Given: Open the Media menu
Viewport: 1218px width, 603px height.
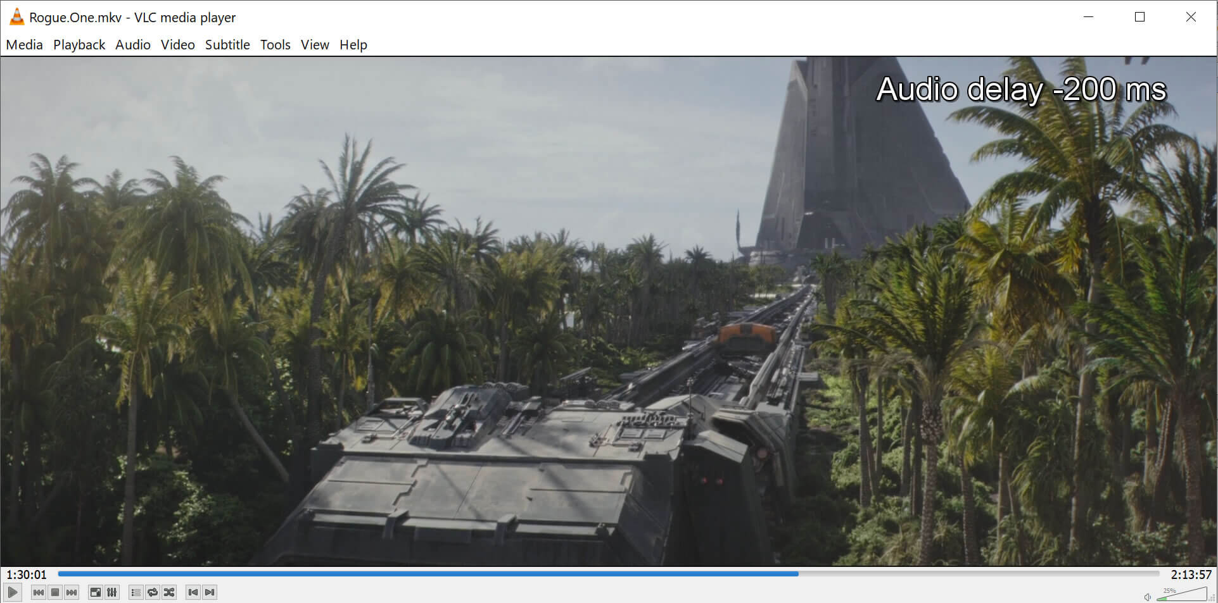Looking at the screenshot, I should [x=24, y=45].
